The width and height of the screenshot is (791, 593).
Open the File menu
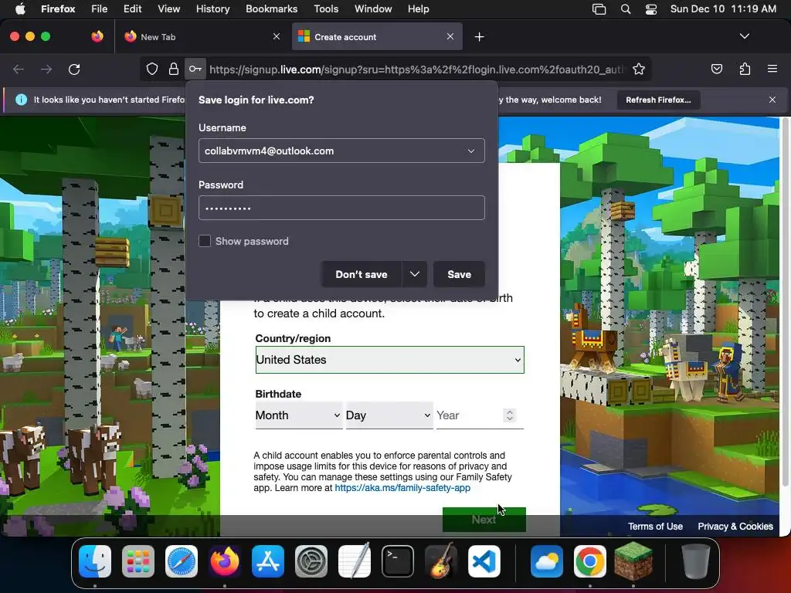pos(99,9)
